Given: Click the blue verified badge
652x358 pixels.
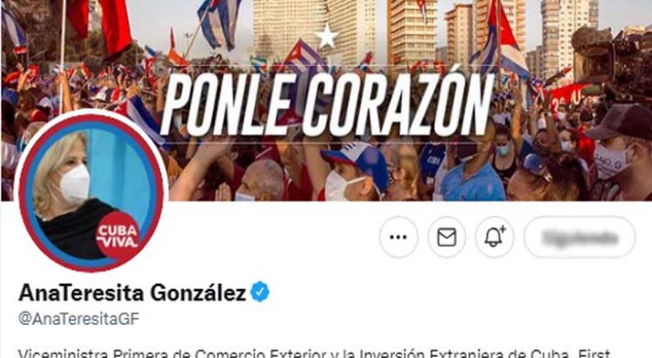Looking at the screenshot, I should [x=260, y=292].
